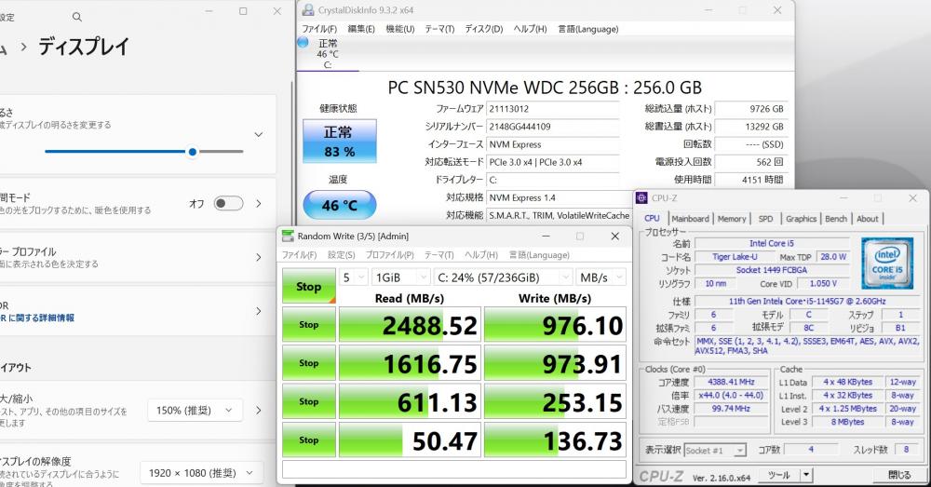Switch to the CPU-Z SPD tab
Viewport: 931px width, 487px height.
(766, 219)
